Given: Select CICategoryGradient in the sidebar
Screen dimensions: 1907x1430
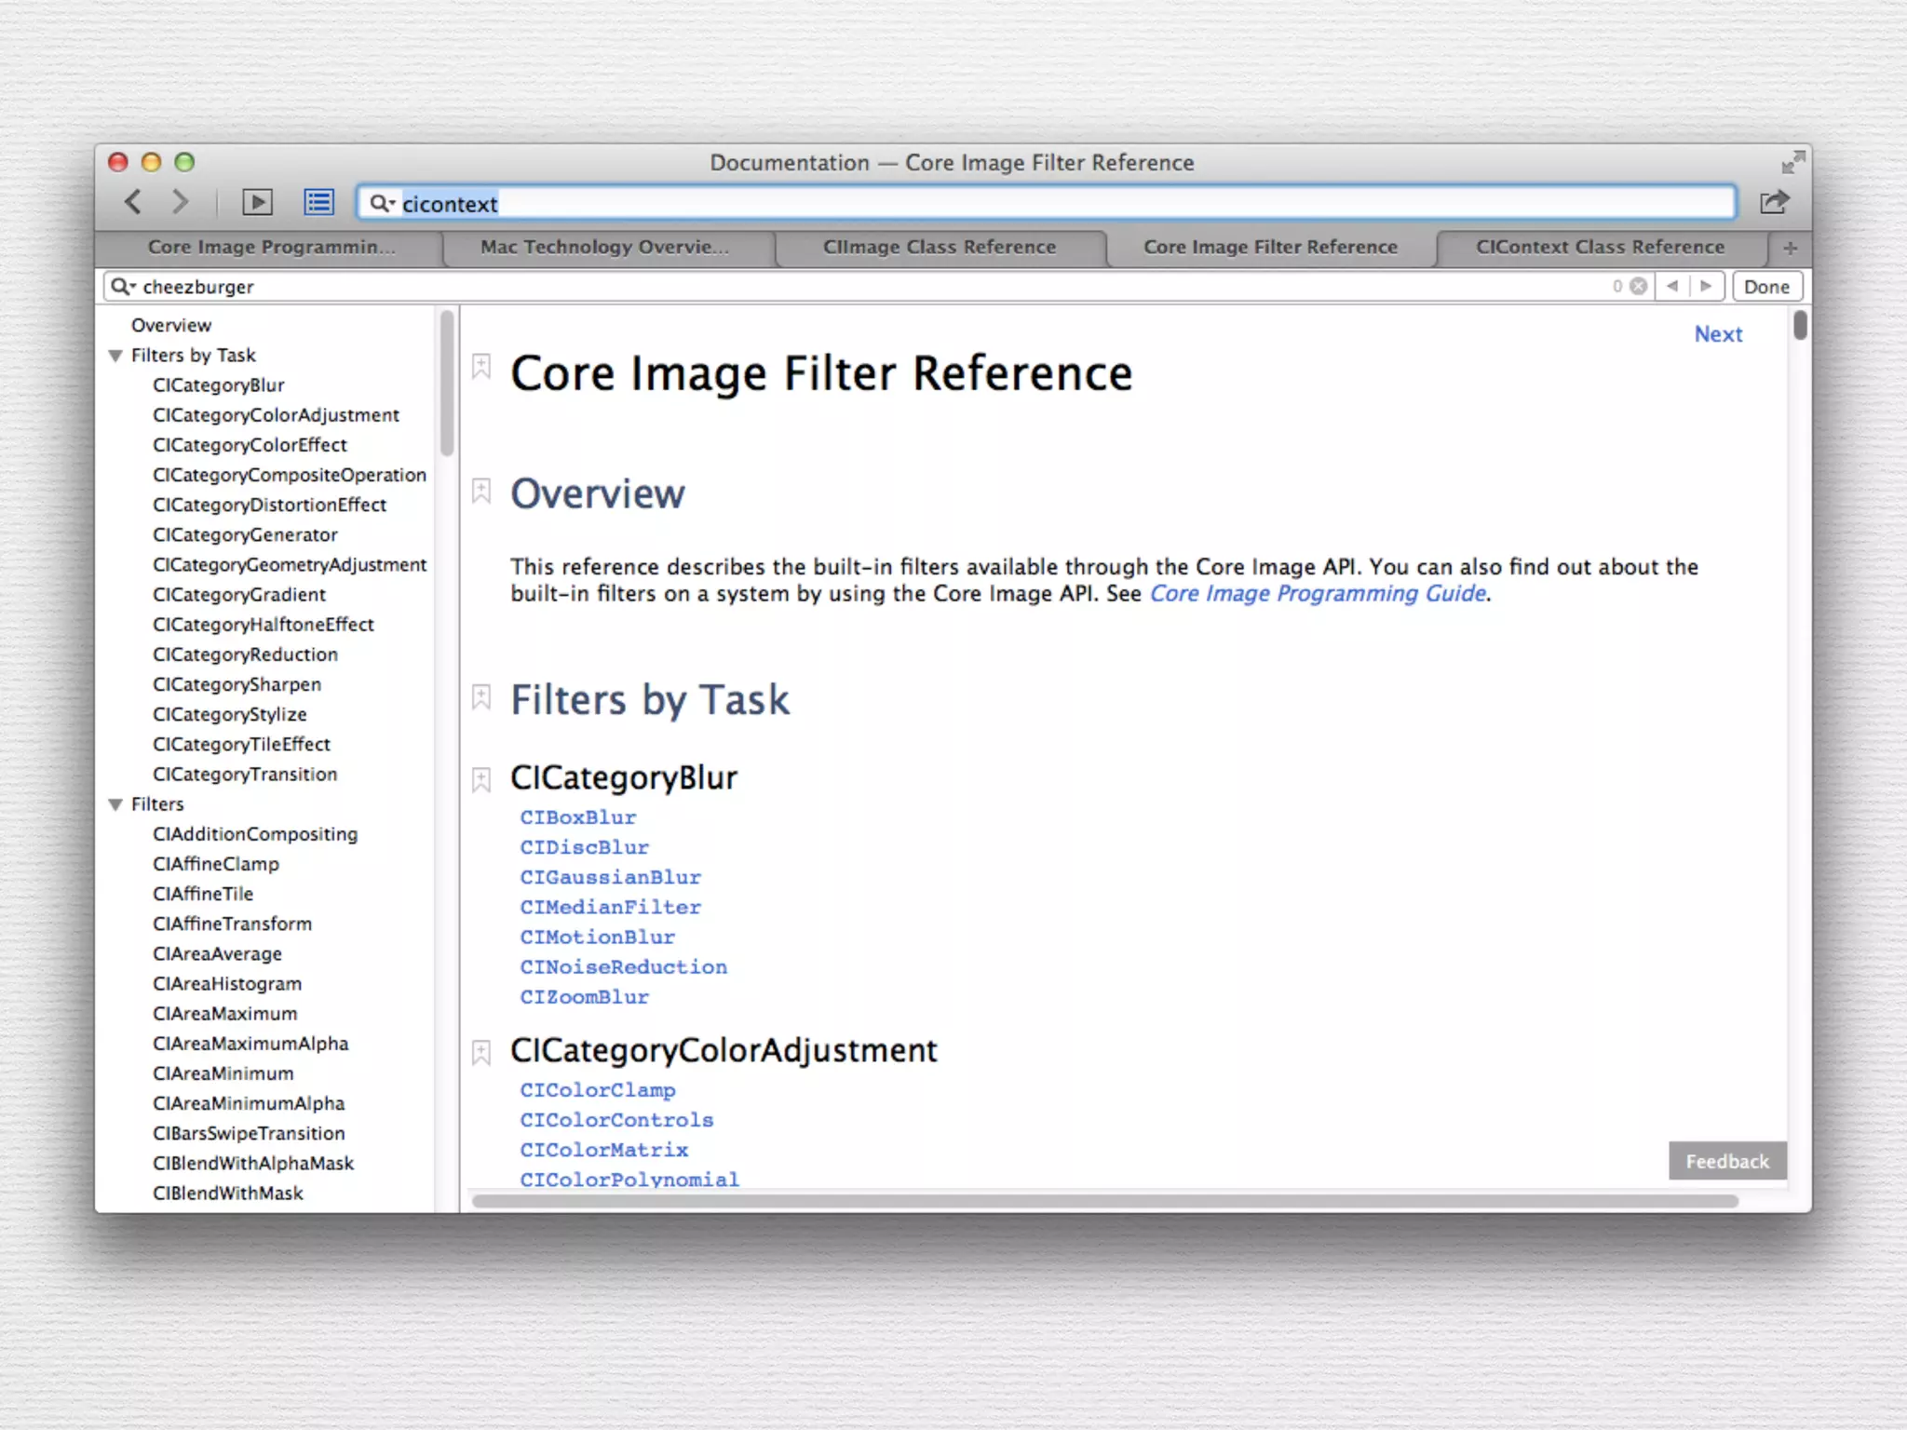Looking at the screenshot, I should [239, 595].
